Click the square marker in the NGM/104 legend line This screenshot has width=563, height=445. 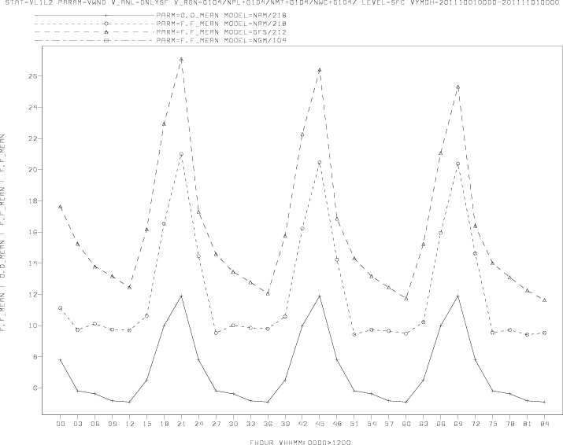click(106, 41)
